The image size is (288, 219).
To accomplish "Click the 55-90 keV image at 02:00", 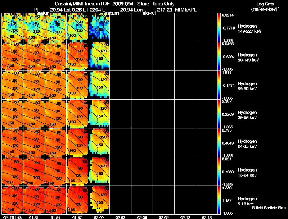I will (99, 85).
